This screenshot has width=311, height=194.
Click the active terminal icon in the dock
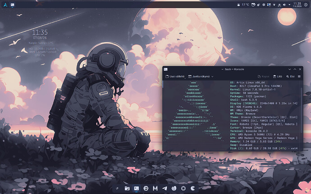point(137,188)
